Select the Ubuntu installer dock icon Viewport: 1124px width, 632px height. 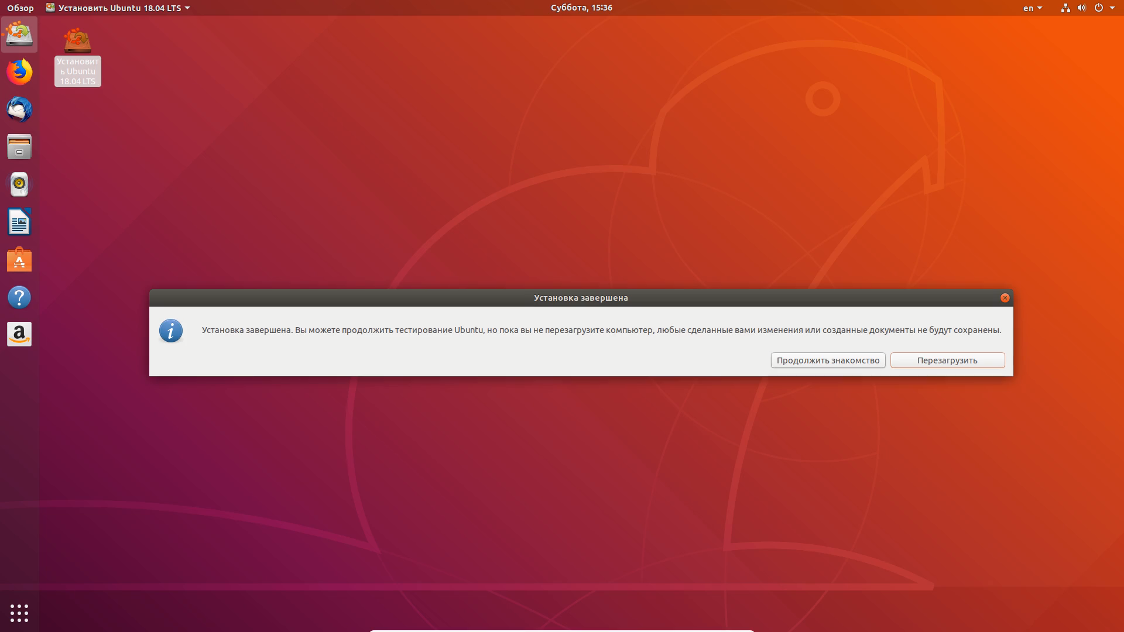(x=19, y=35)
